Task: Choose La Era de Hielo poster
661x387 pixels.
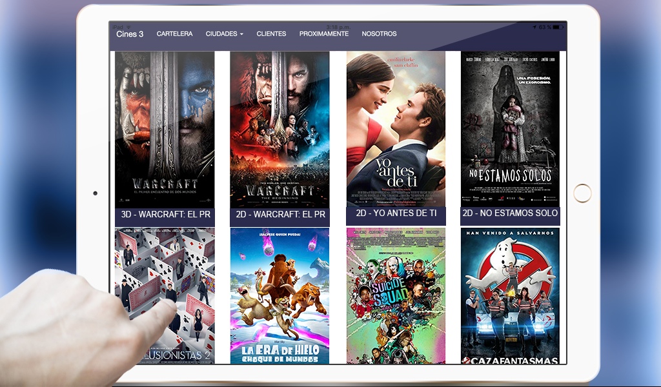Action: tap(280, 295)
